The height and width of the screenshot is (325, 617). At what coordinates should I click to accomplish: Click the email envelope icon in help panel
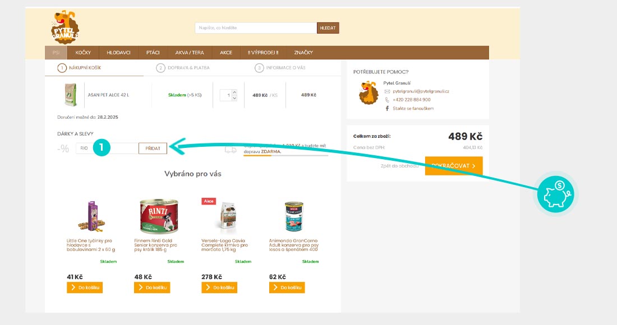(x=387, y=91)
